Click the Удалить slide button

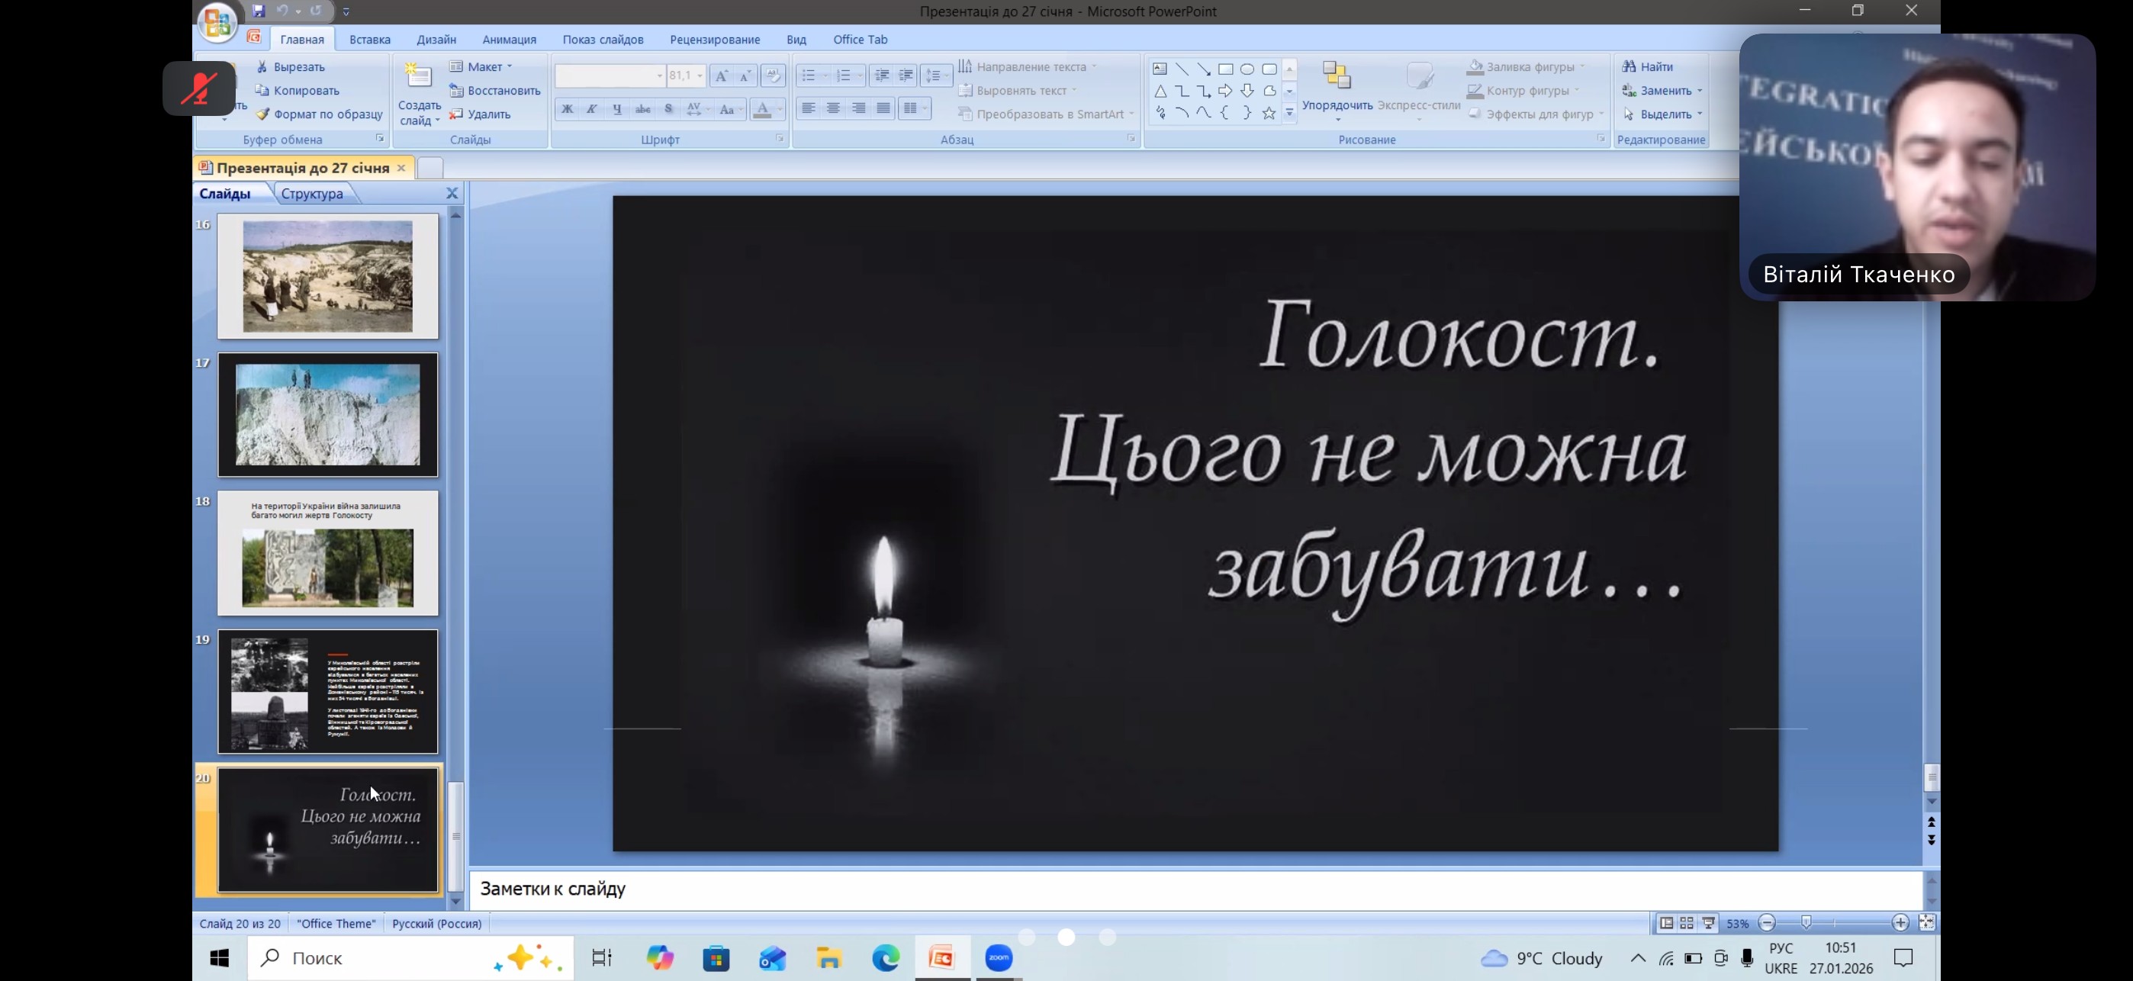(x=487, y=114)
